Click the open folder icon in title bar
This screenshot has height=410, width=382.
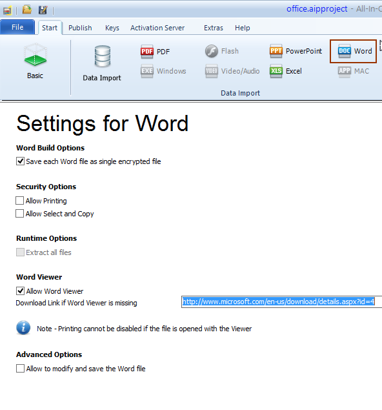point(27,10)
